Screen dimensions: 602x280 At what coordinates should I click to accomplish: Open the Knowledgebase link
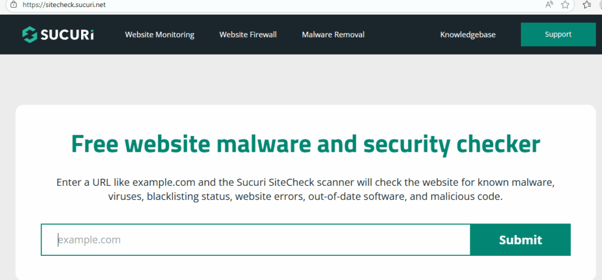[x=468, y=35]
